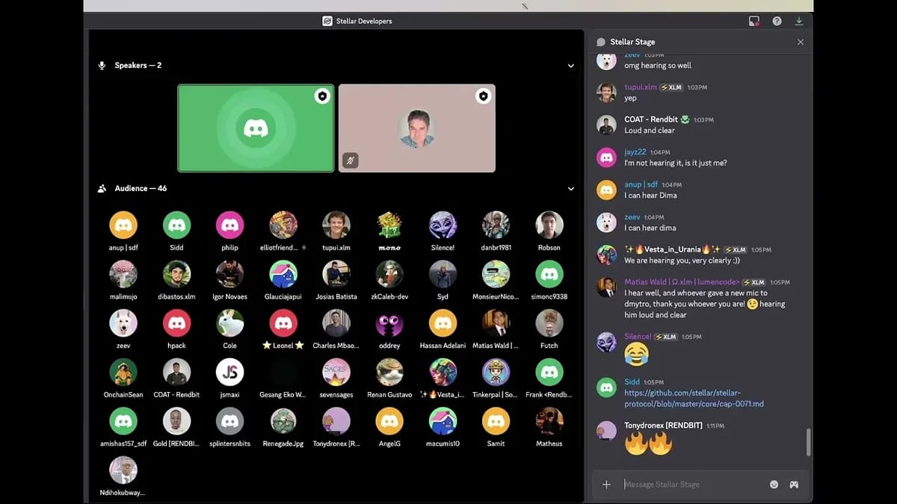Open anup | sdf audience avatar

[x=123, y=225]
